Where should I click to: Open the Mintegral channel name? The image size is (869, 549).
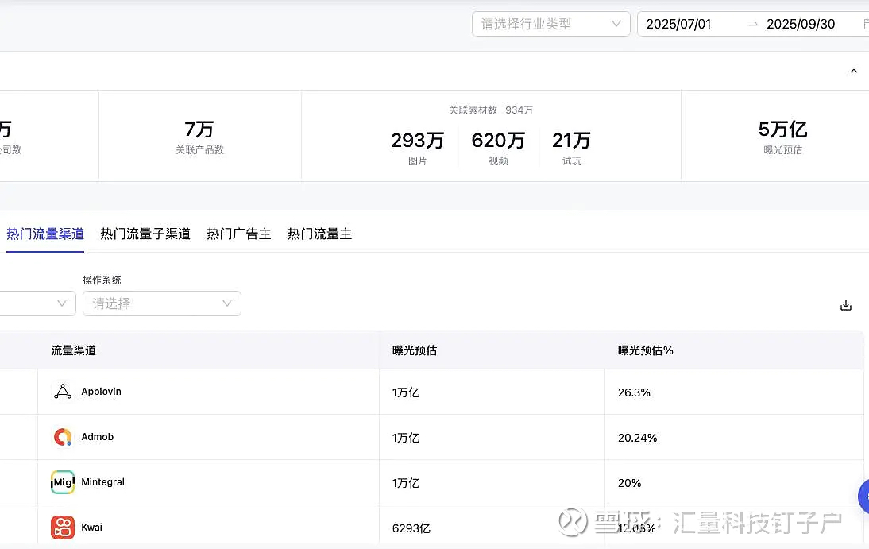102,482
